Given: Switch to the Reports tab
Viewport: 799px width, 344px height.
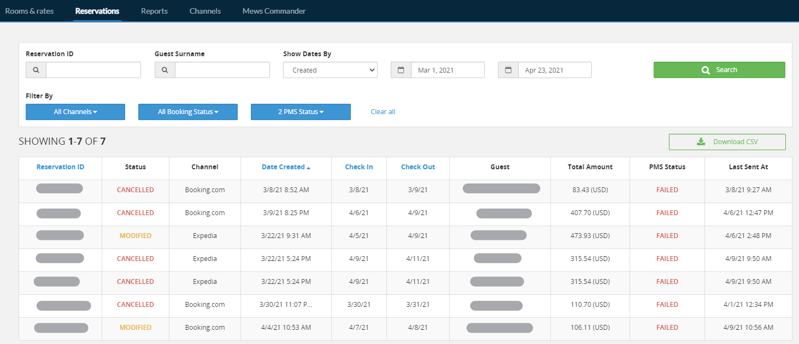Looking at the screenshot, I should pos(154,11).
